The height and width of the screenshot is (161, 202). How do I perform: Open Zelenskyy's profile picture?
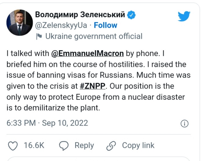click(x=20, y=23)
